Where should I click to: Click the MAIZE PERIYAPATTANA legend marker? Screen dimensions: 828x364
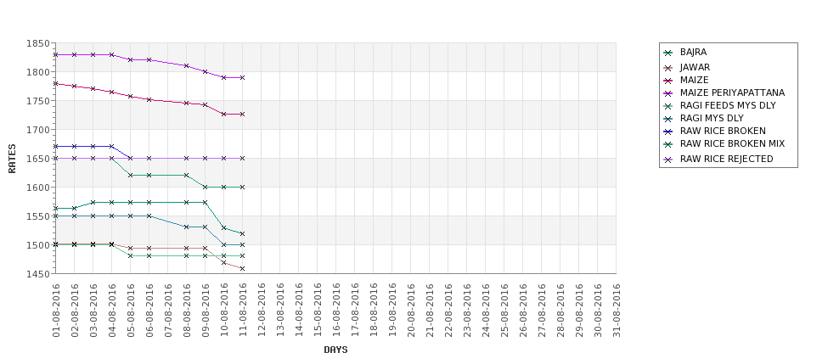[x=668, y=93]
